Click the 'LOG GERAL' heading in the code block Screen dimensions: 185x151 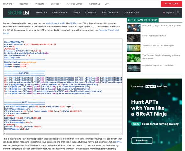[24, 73]
